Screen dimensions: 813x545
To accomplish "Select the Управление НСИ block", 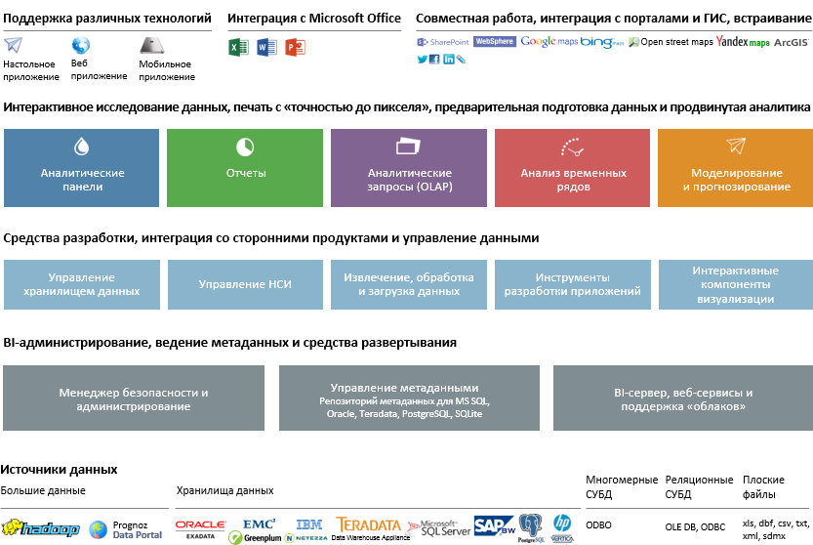I will pyautogui.click(x=245, y=284).
